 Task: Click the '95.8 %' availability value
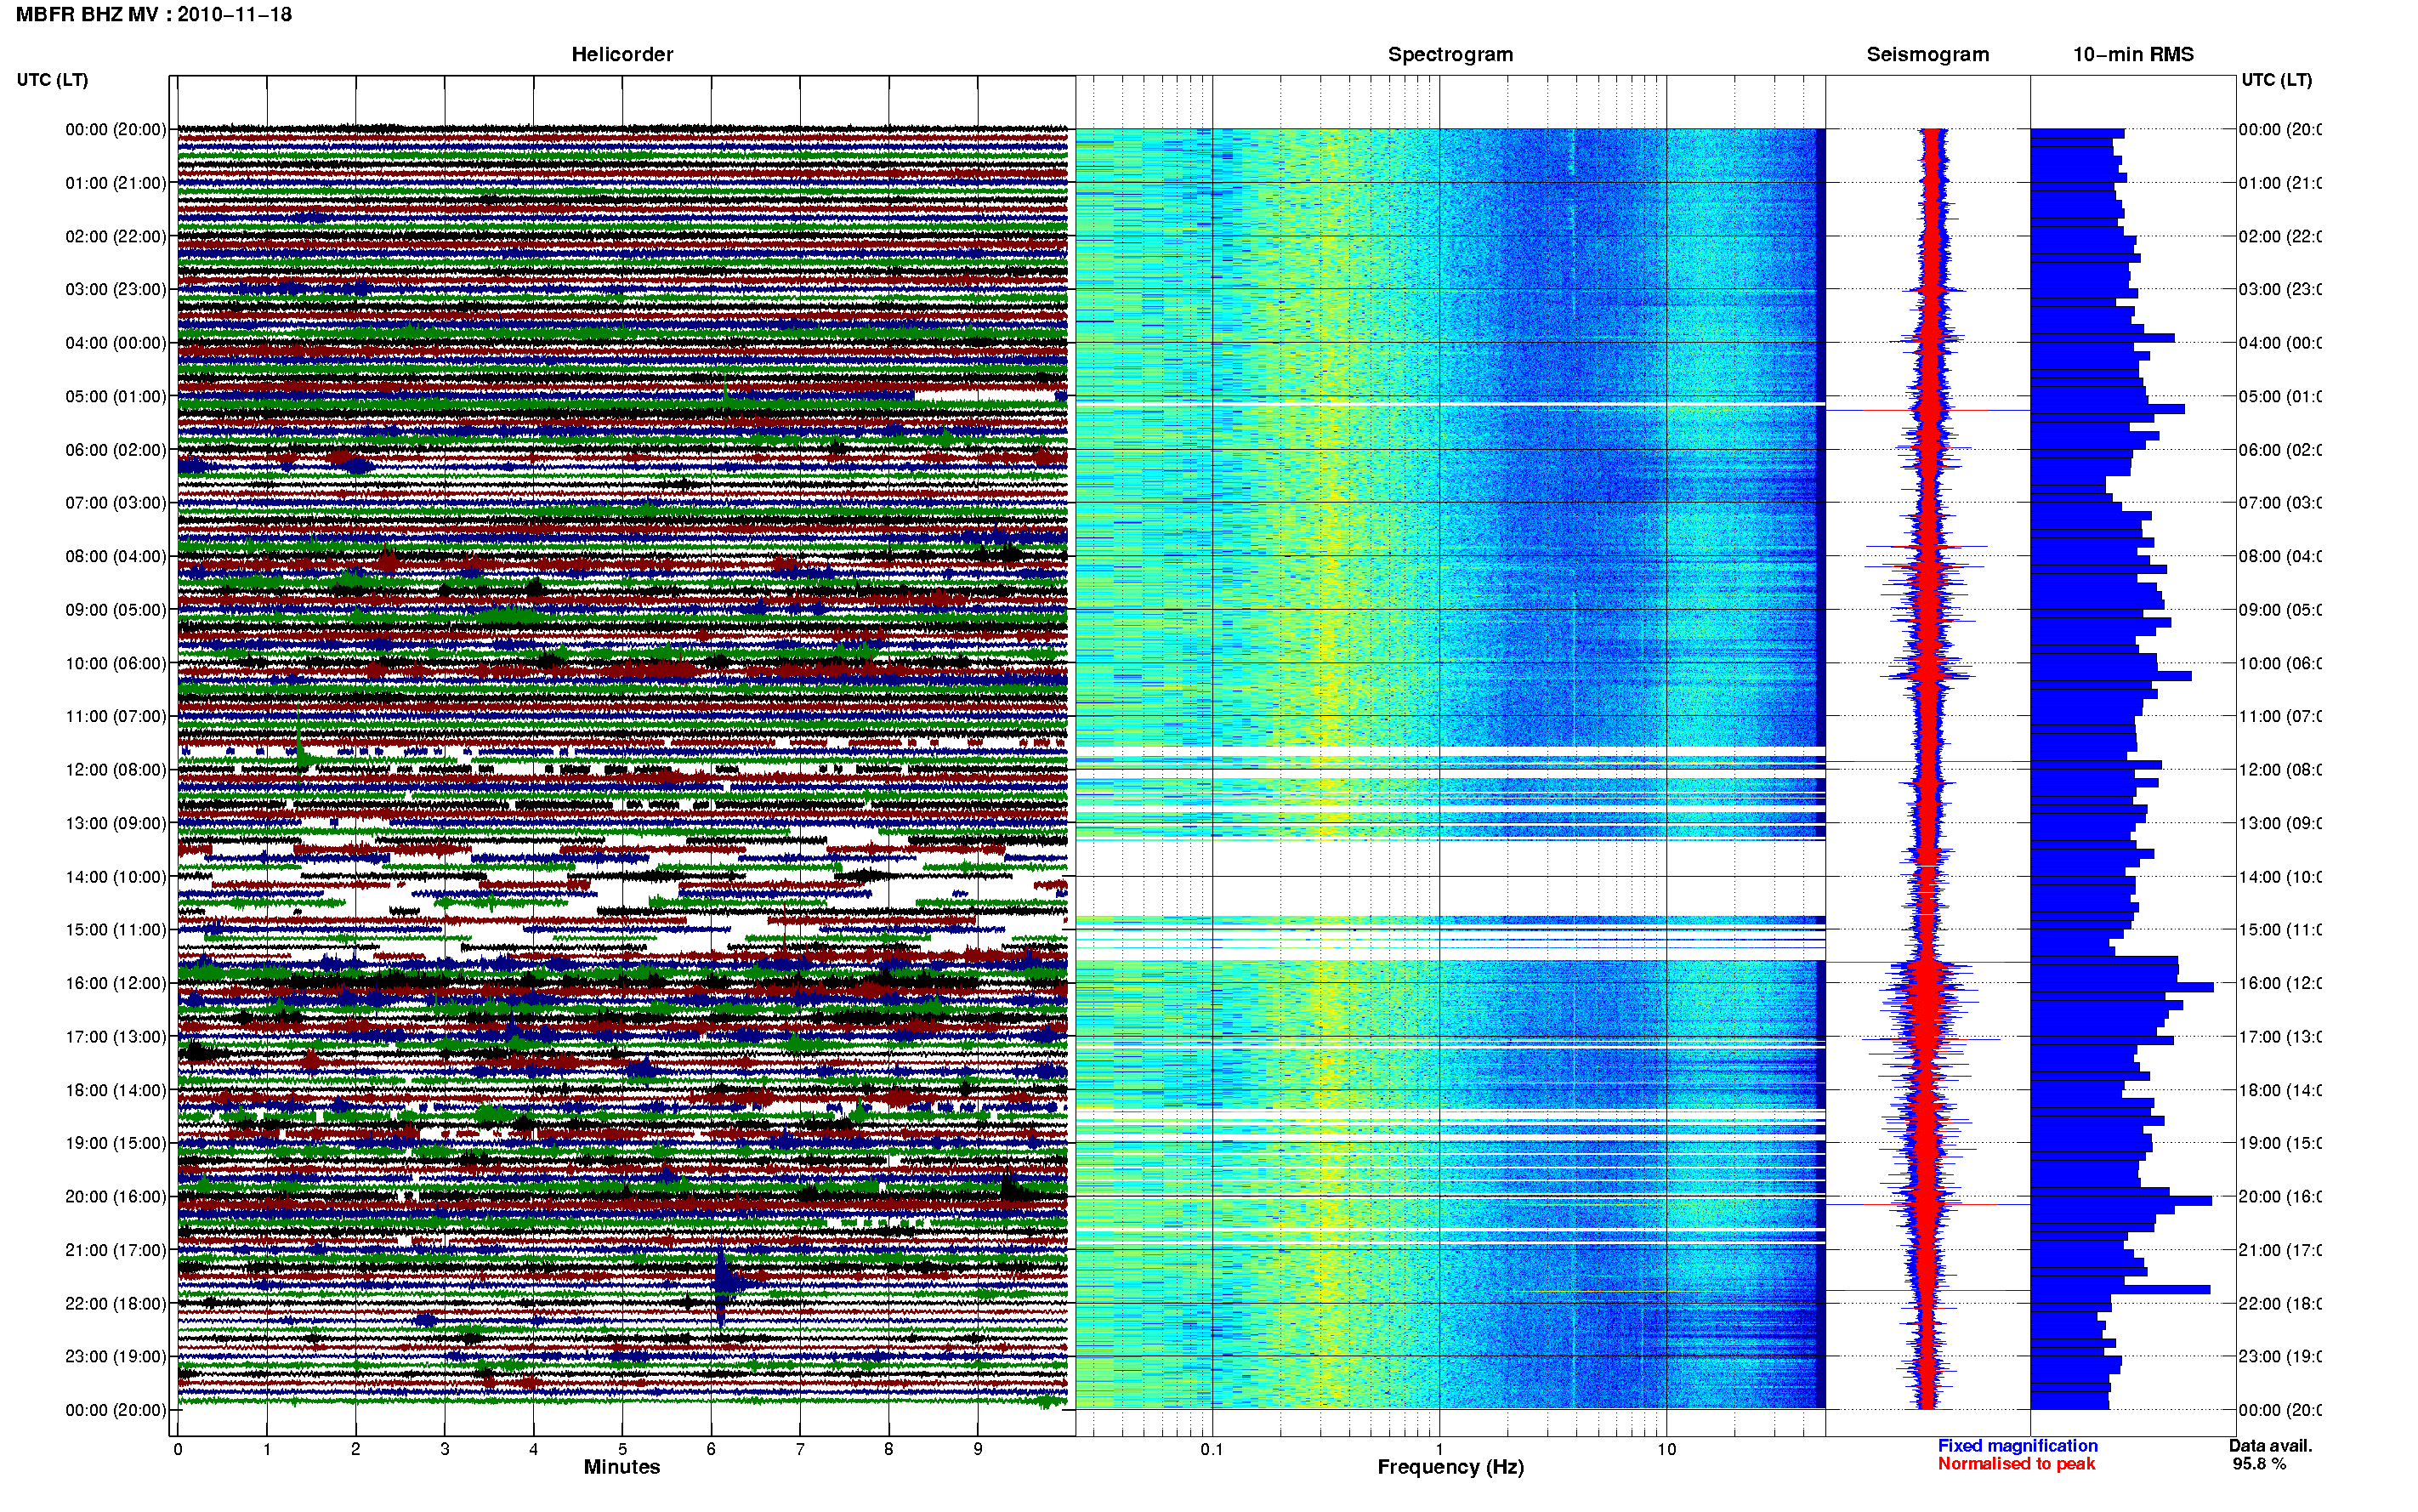(2259, 1464)
